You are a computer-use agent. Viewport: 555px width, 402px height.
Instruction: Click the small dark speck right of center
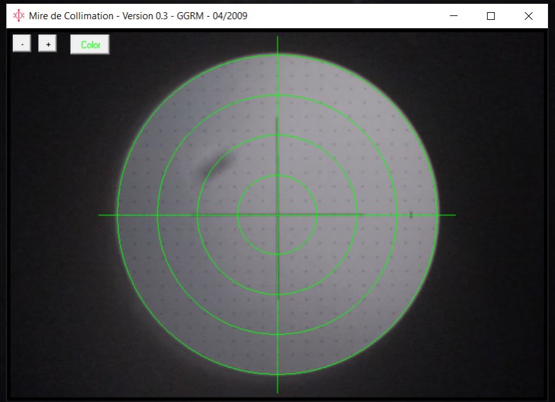[411, 215]
